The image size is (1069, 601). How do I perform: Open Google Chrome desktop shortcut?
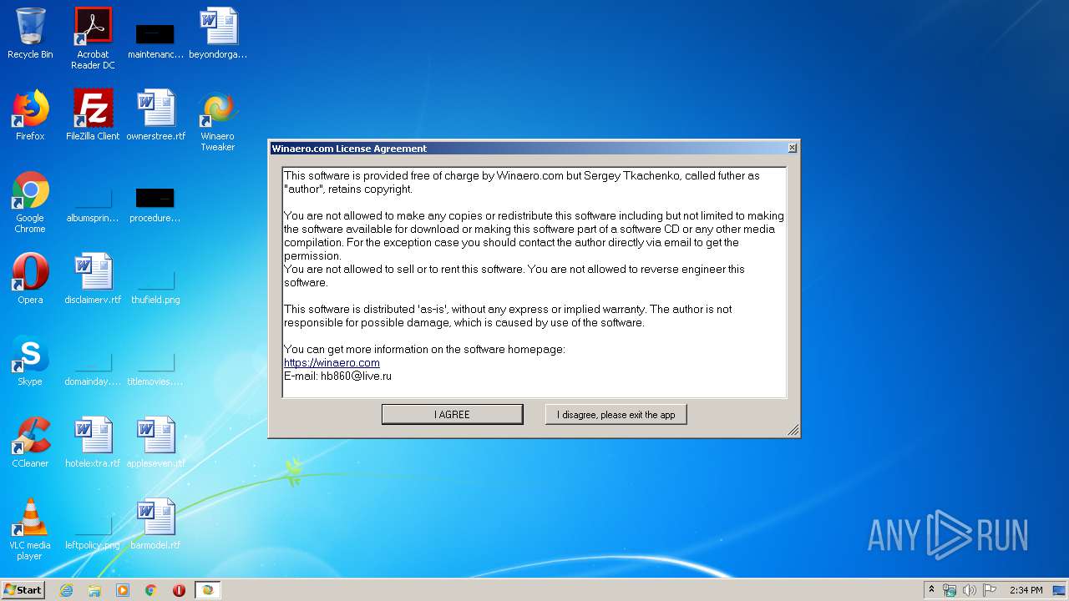(30, 203)
